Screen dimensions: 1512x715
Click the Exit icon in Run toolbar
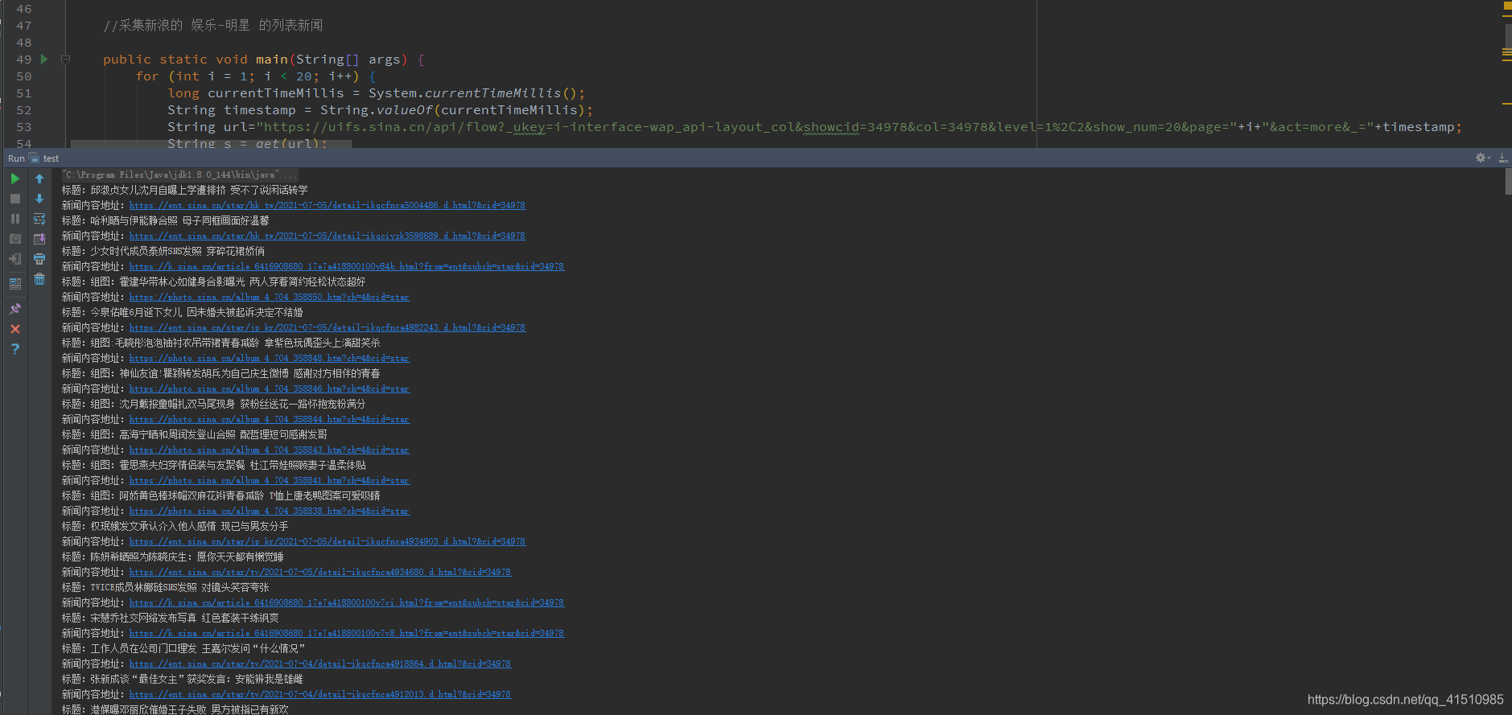(x=15, y=259)
